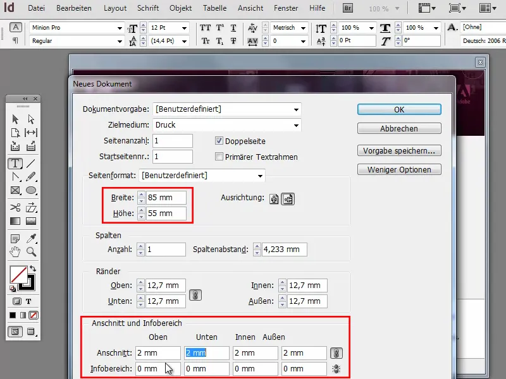
Task: Click Vorgabe speichern button
Action: (399, 150)
